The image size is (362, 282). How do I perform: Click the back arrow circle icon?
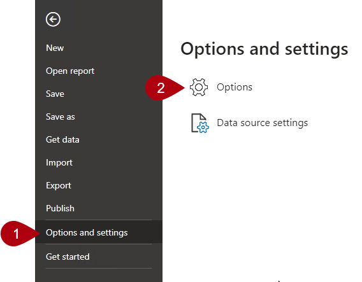pos(53,19)
